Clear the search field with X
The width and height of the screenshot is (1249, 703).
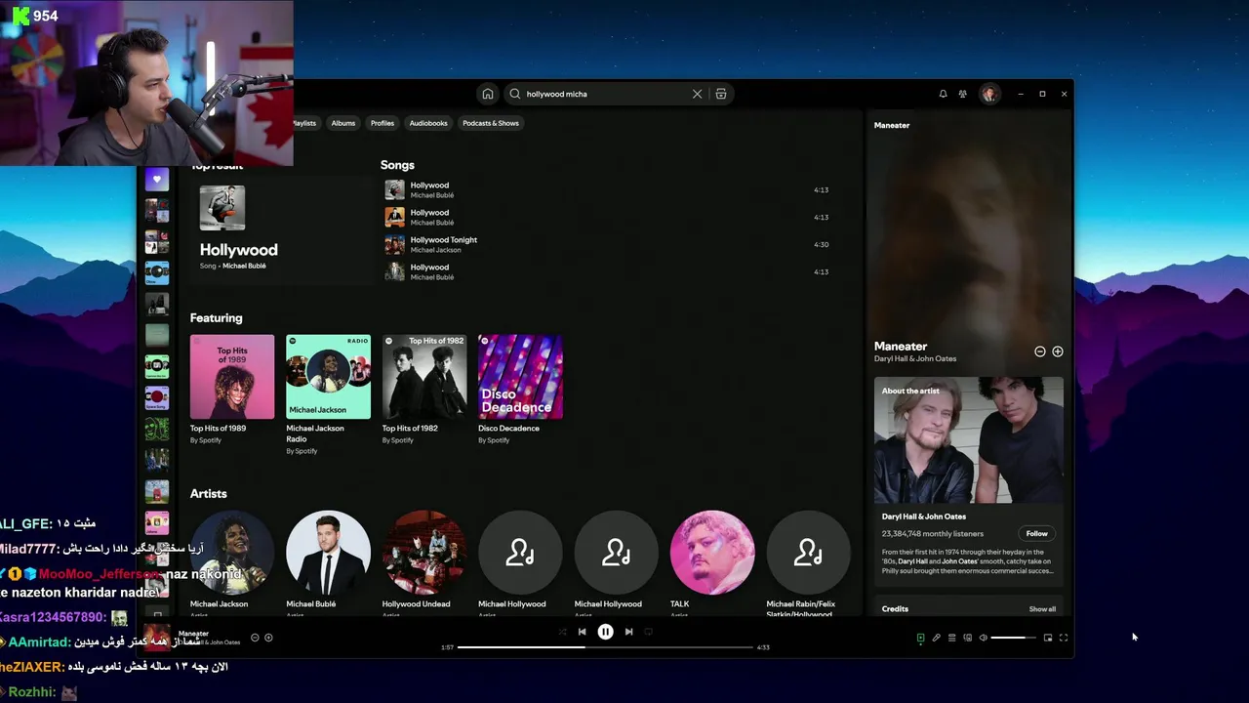click(x=697, y=94)
